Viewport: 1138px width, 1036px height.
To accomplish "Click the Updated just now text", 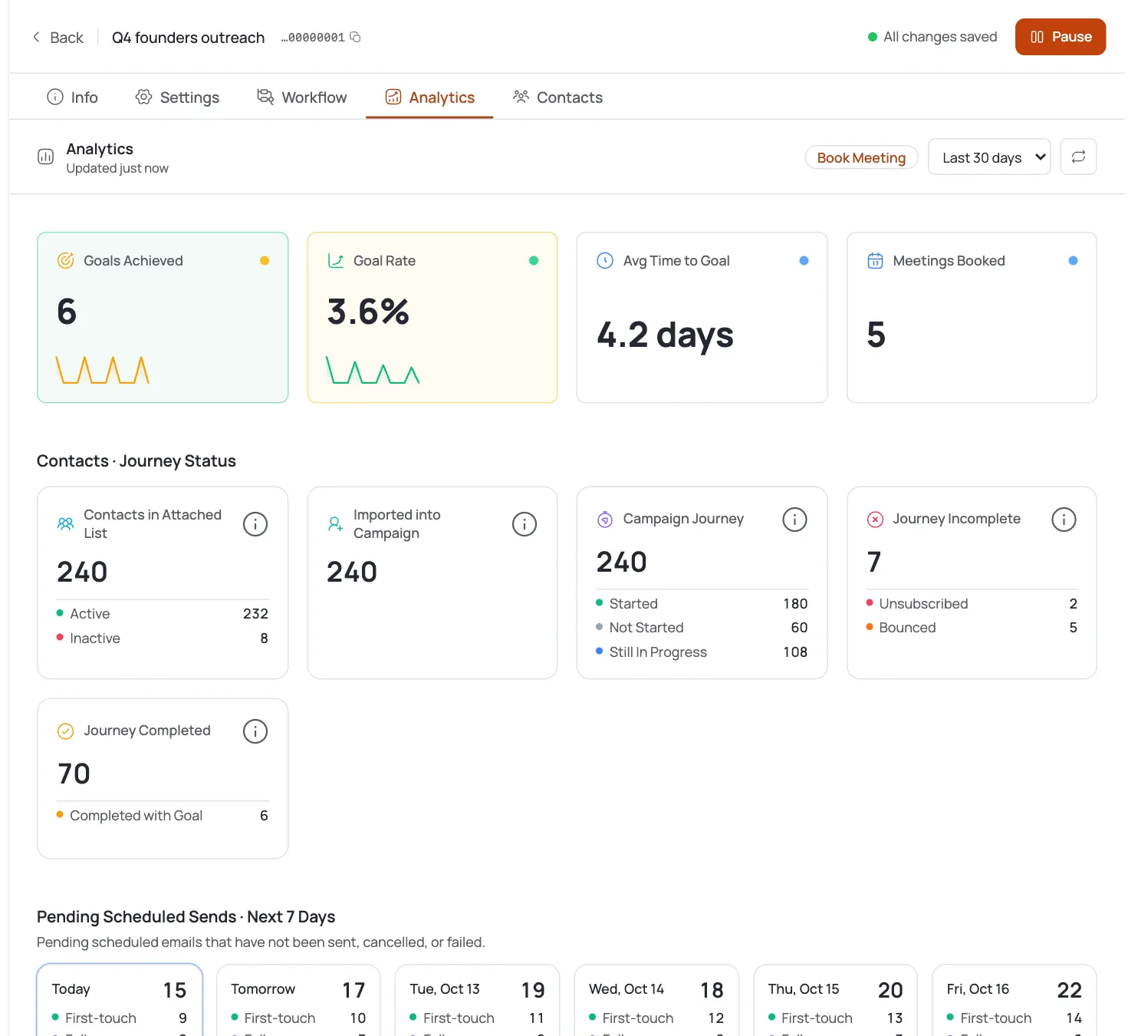I will pyautogui.click(x=117, y=169).
